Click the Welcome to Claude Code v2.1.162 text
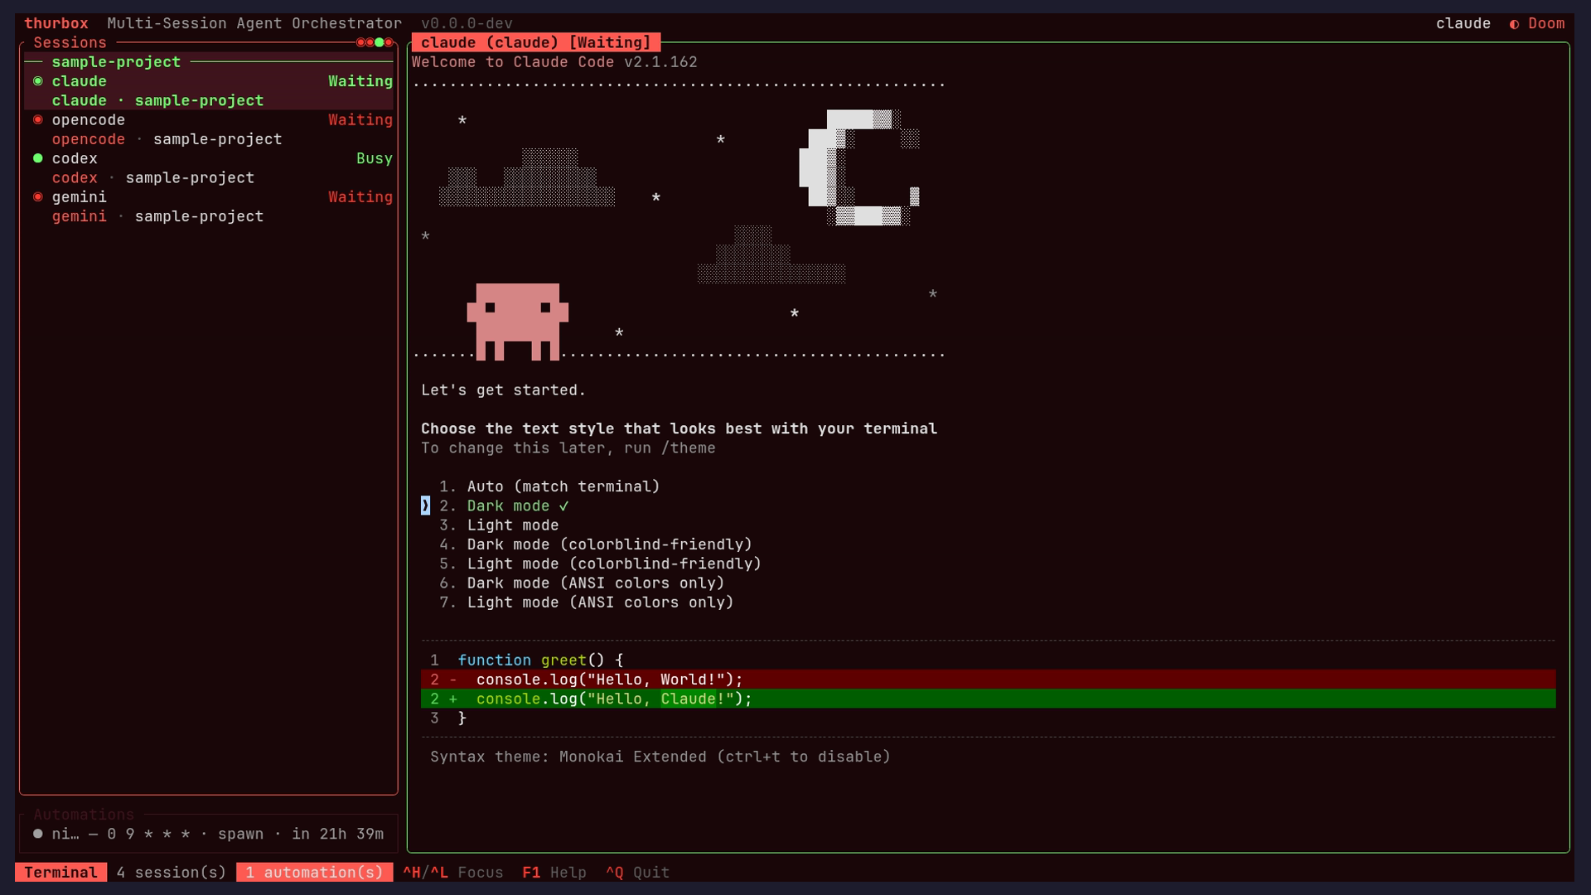 click(x=554, y=62)
